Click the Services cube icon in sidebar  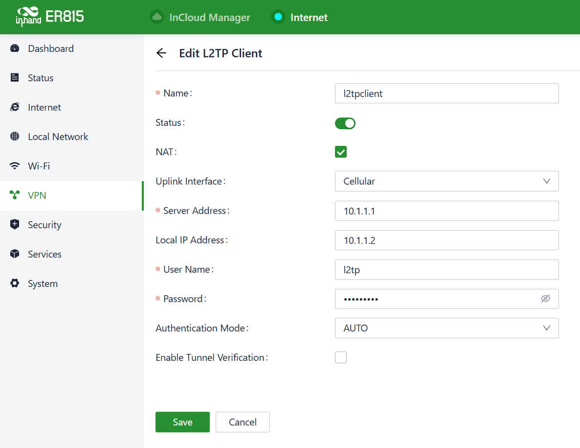tap(15, 254)
